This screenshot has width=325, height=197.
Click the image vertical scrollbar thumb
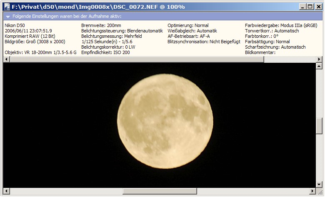pyautogui.click(x=319, y=126)
